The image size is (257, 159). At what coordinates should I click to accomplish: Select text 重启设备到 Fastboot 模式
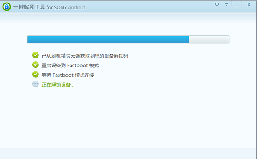70,66
